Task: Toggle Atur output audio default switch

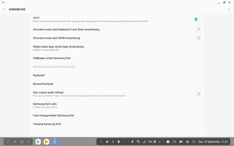Action: point(197,94)
